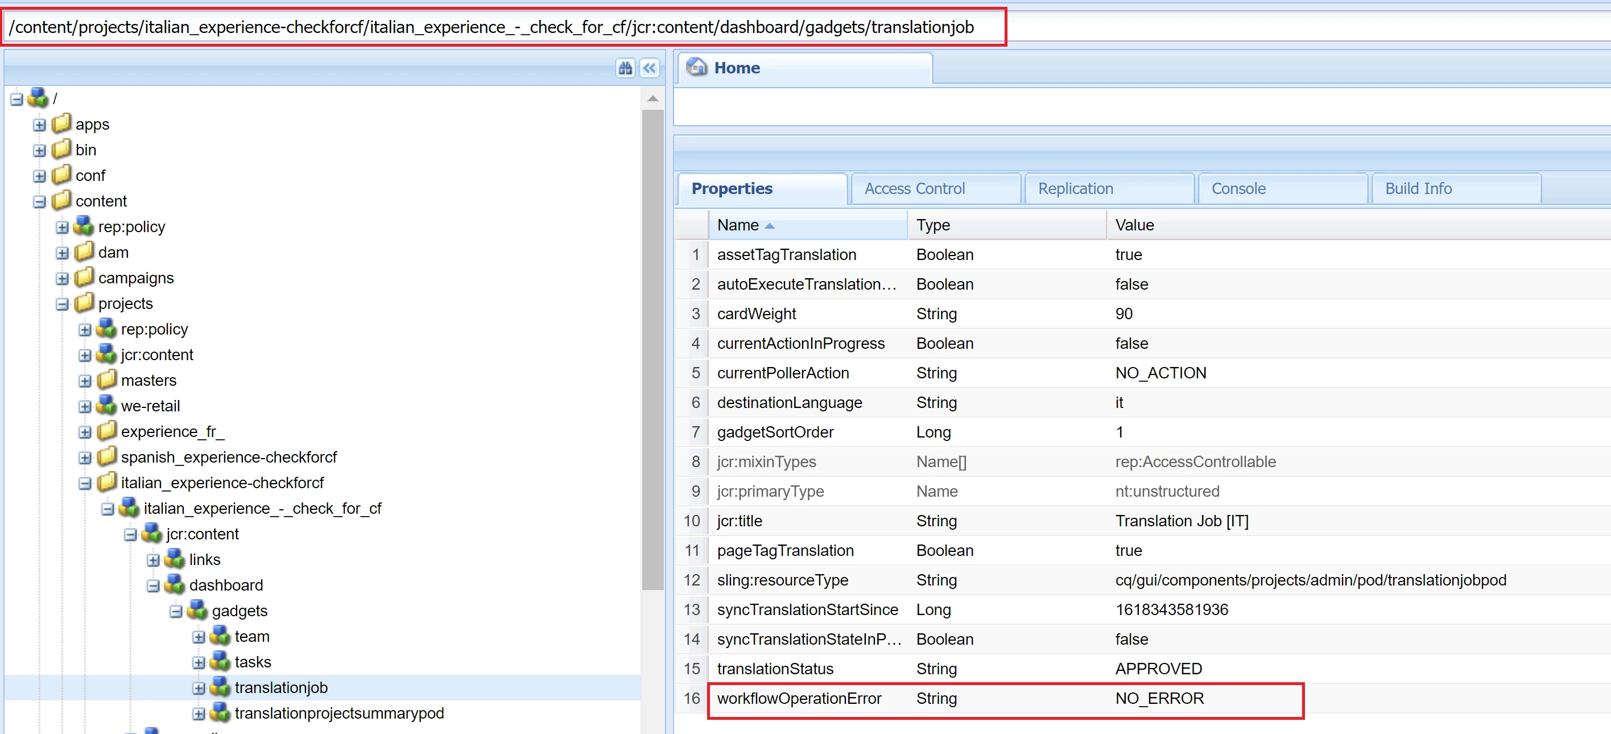Switch to the Access Control tab

point(914,188)
